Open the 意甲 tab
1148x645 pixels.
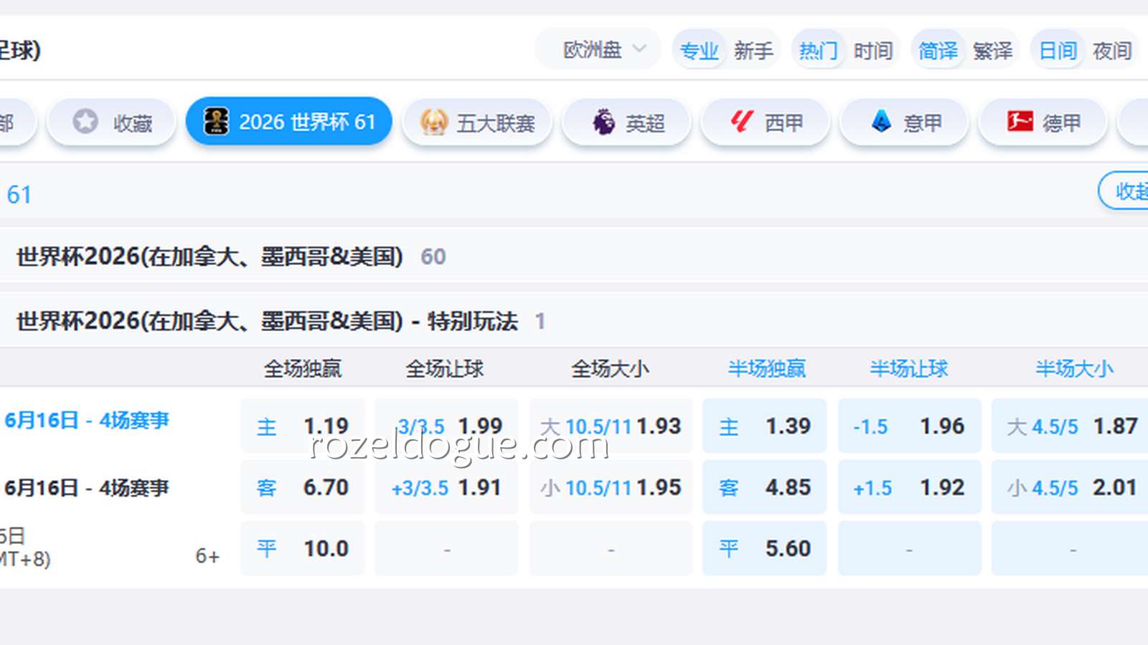904,123
